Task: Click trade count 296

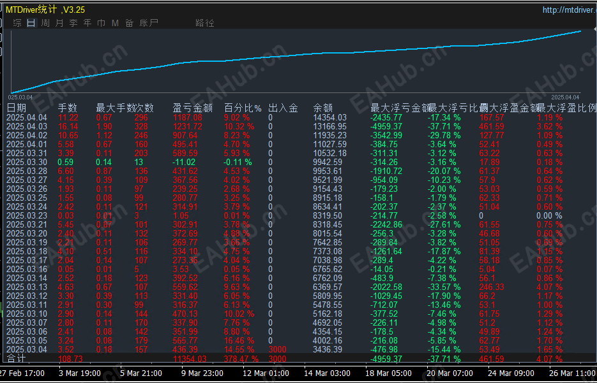Action: point(141,118)
